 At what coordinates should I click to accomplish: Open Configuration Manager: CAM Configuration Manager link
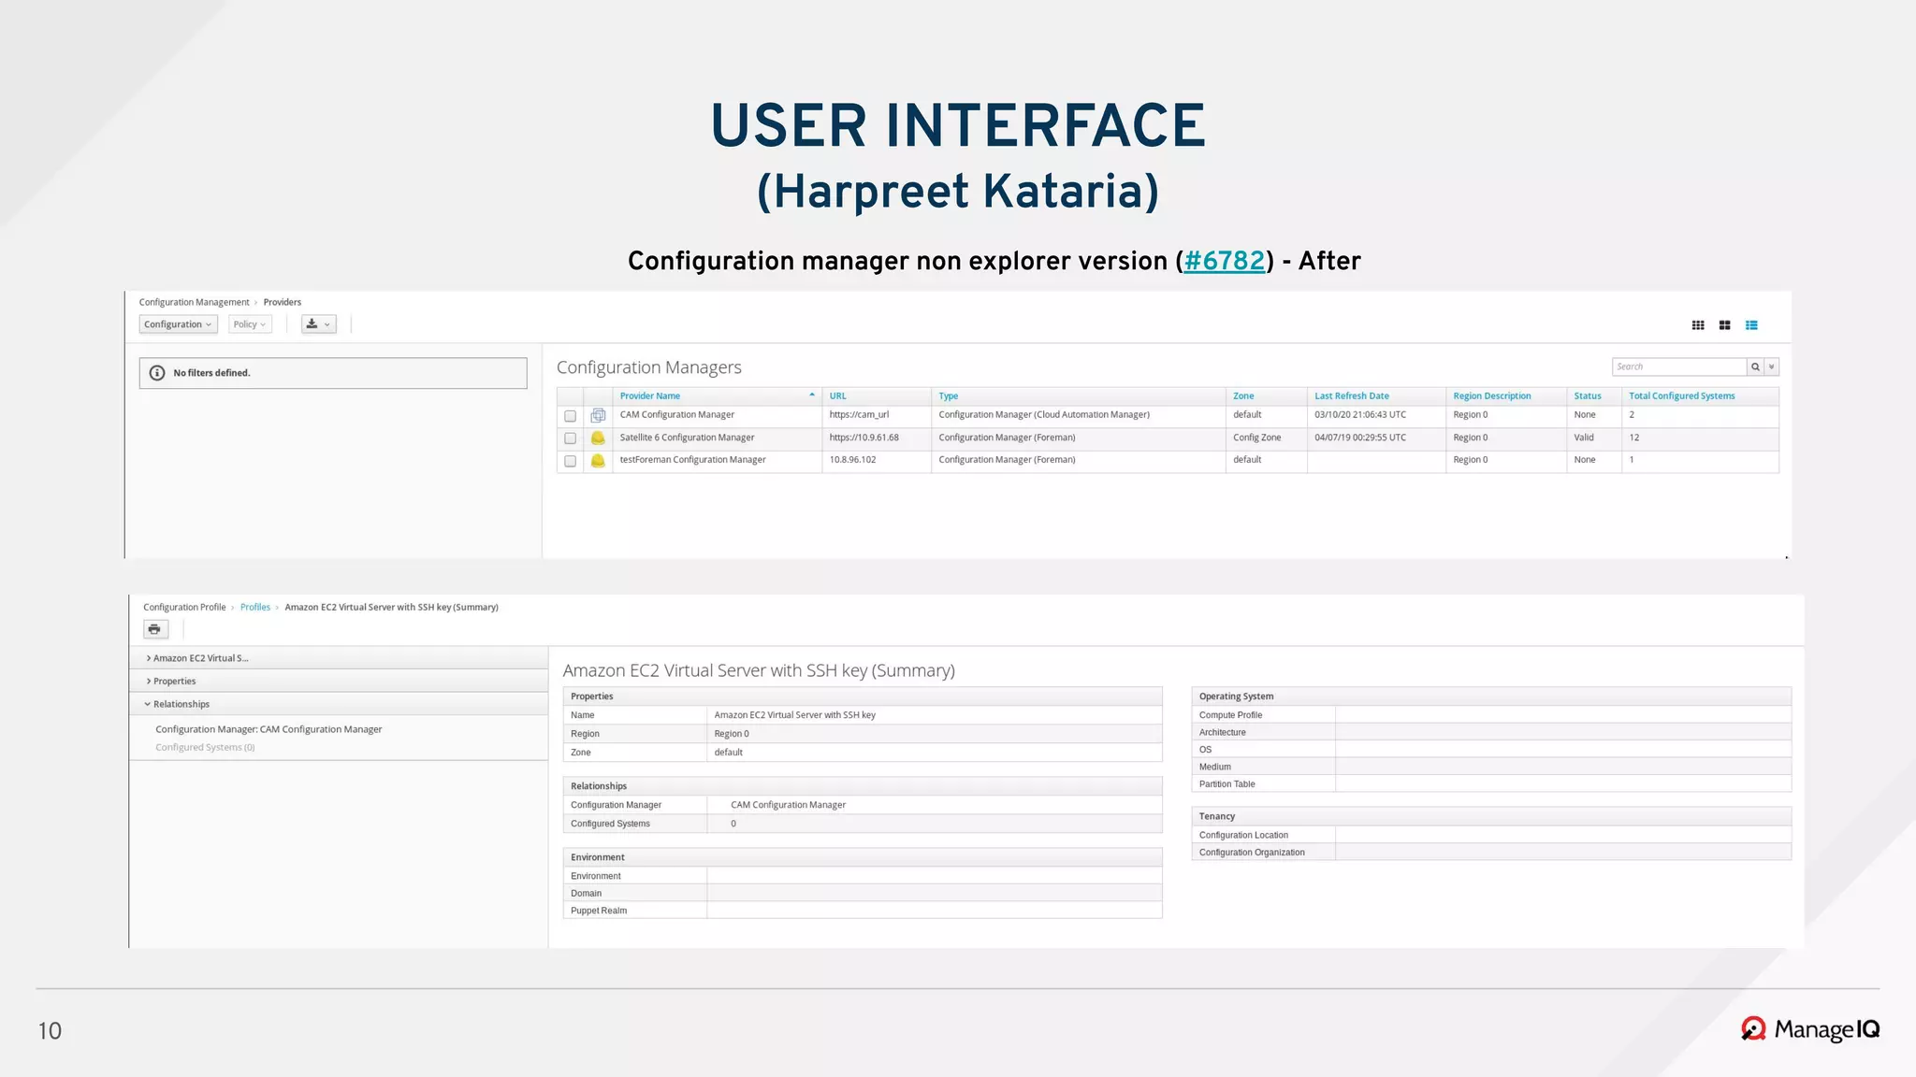click(269, 729)
